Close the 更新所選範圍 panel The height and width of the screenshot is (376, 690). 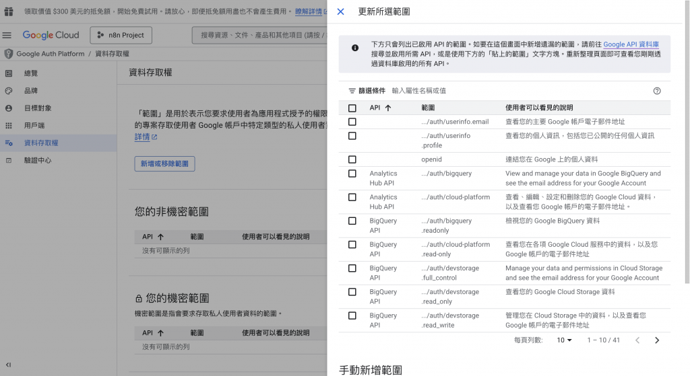coord(340,11)
